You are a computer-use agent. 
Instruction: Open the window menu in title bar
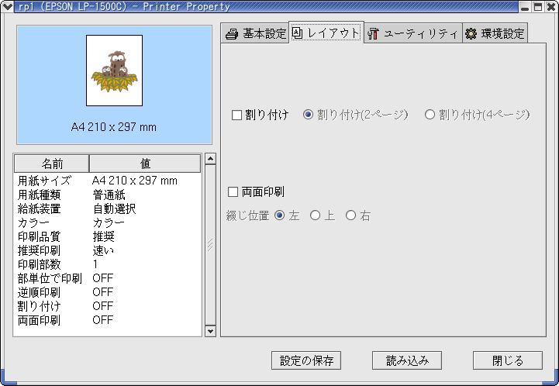[x=7, y=6]
